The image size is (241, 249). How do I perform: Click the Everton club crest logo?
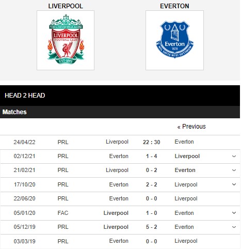coord(174,40)
